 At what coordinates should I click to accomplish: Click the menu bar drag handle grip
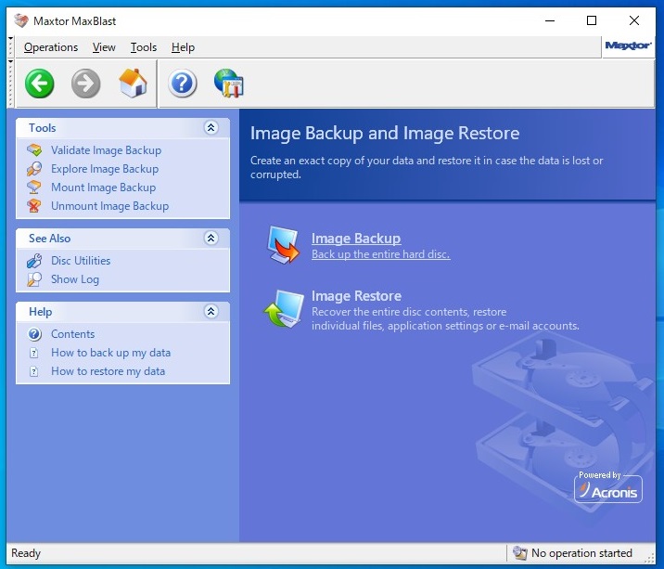(x=10, y=47)
